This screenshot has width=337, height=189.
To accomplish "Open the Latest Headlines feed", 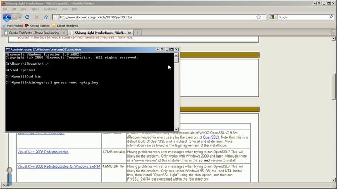I will click(65, 26).
